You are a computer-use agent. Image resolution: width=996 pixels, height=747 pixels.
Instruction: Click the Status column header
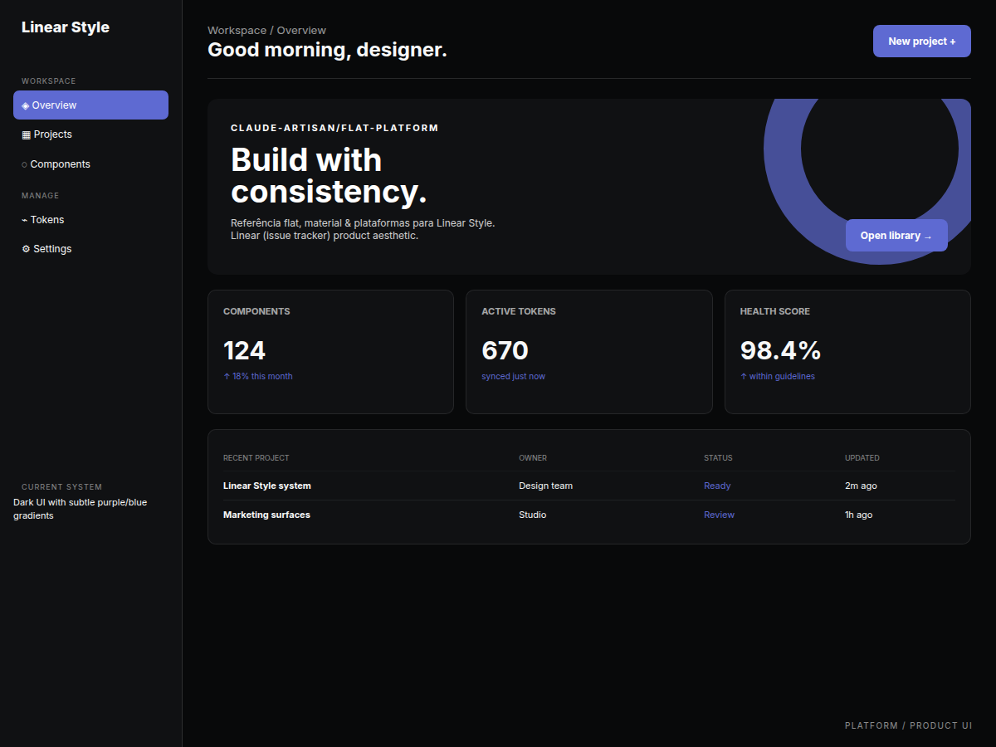[718, 458]
